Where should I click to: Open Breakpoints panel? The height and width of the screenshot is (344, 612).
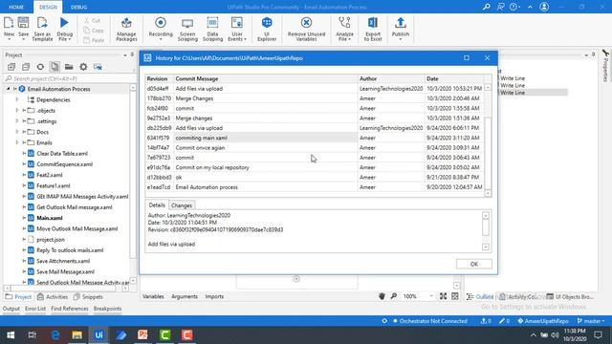107,309
